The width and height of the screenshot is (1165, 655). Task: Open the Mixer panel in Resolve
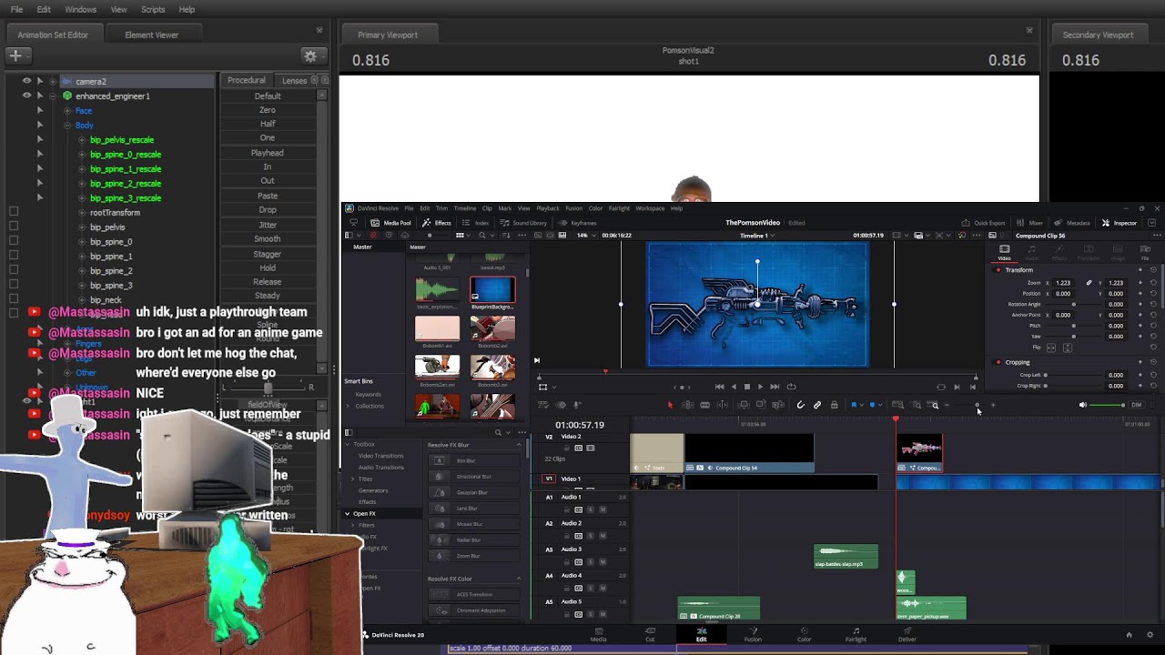pyautogui.click(x=1030, y=223)
